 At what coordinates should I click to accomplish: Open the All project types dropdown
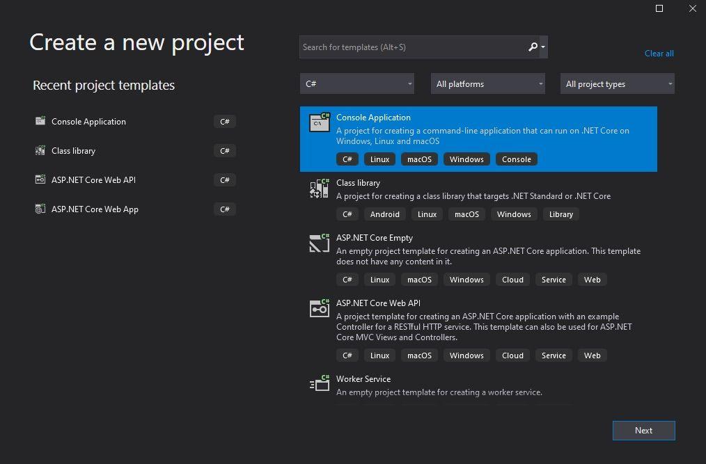tap(617, 83)
